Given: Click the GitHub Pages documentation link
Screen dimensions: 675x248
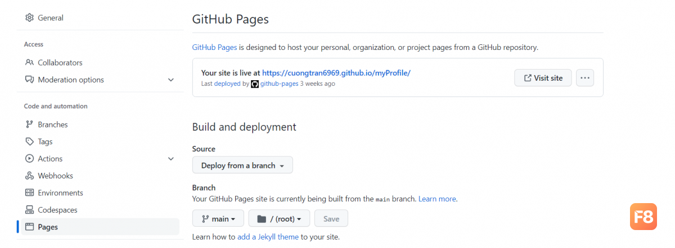Looking at the screenshot, I should click(x=214, y=48).
